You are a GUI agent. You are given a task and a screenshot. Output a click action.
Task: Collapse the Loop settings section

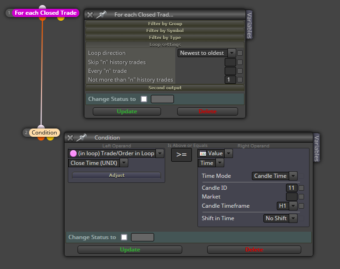click(x=165, y=44)
